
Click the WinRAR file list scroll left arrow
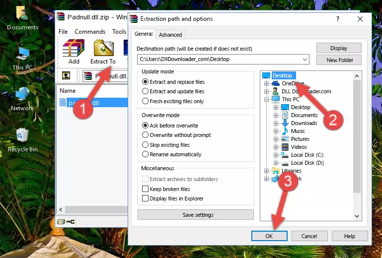61,209
